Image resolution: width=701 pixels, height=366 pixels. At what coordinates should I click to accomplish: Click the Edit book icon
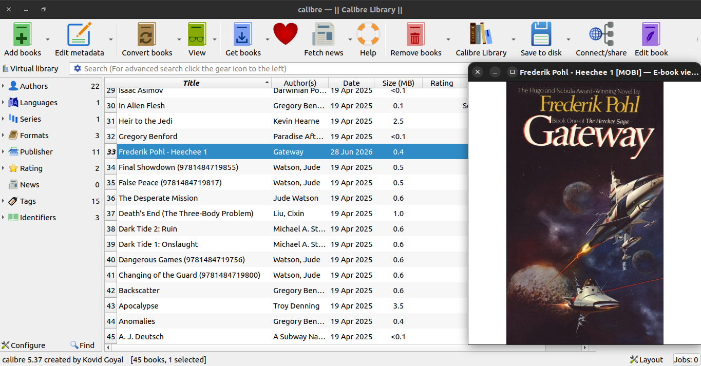point(651,34)
